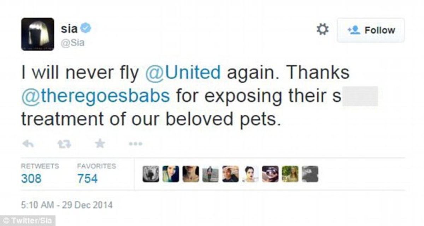This screenshot has height=226, width=424.
Task: Click the "sia" display name
Action: (x=69, y=28)
